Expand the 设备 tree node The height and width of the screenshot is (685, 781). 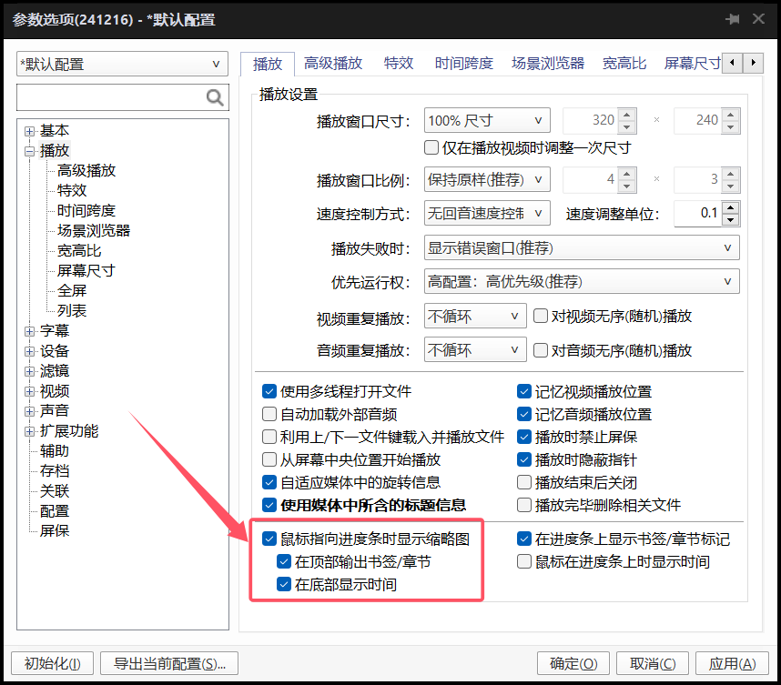tap(29, 351)
